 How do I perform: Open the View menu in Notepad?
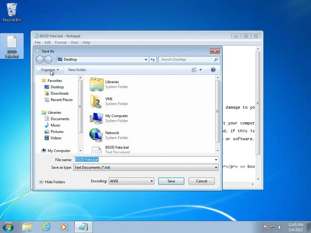pyautogui.click(x=75, y=42)
